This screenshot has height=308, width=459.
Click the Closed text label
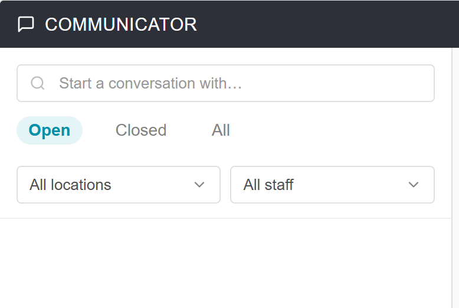pos(141,130)
